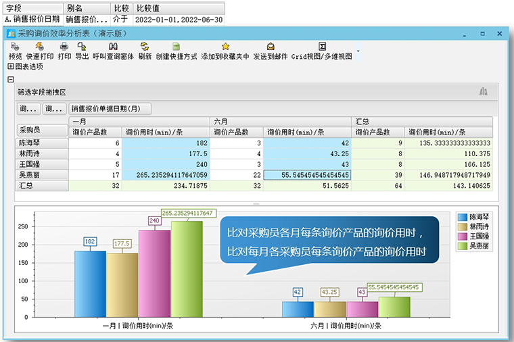Click the A.销售报价日期 field cell
This screenshot has width=514, height=342.
click(33, 20)
